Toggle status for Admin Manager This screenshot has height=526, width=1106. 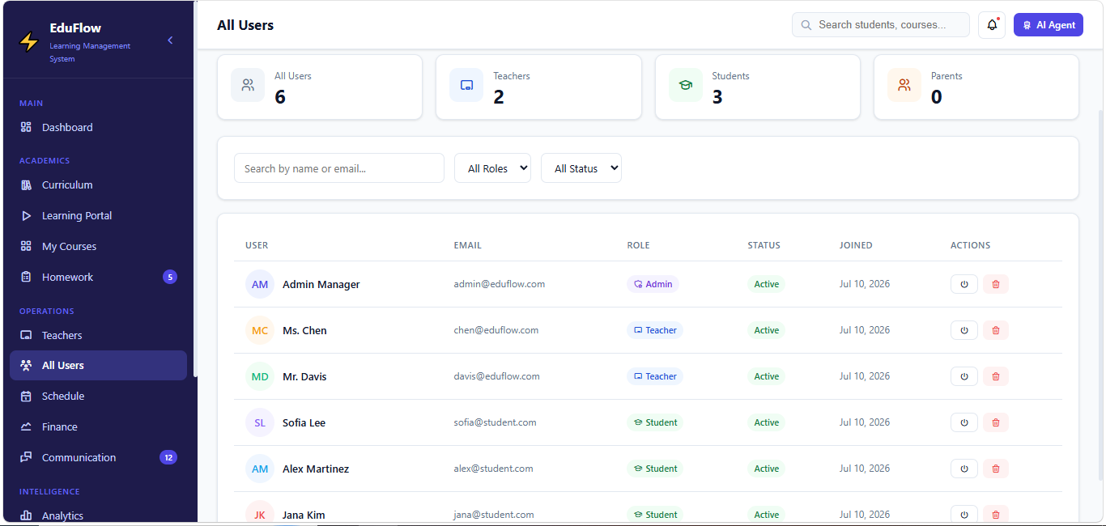(x=964, y=284)
